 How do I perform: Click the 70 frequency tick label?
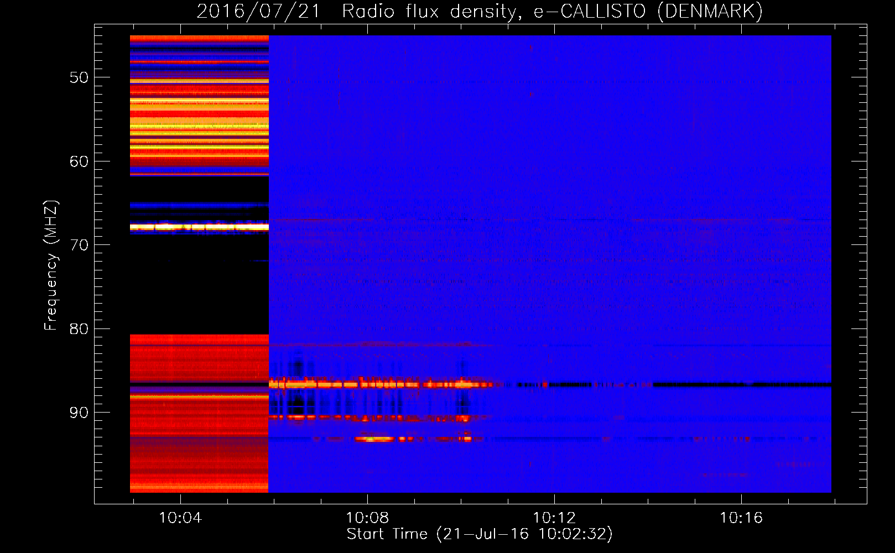coord(79,245)
